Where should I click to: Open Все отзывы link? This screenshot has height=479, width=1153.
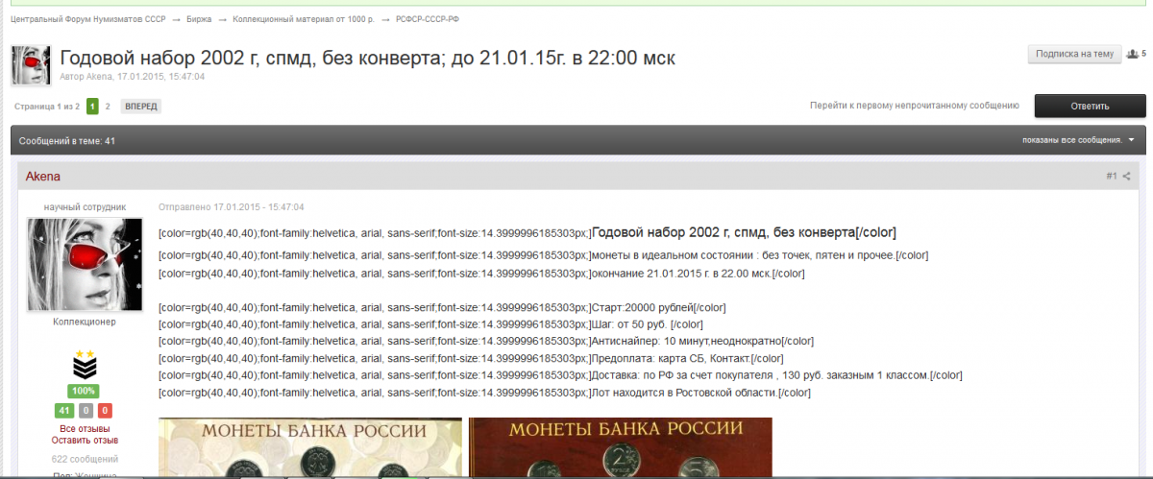point(85,428)
